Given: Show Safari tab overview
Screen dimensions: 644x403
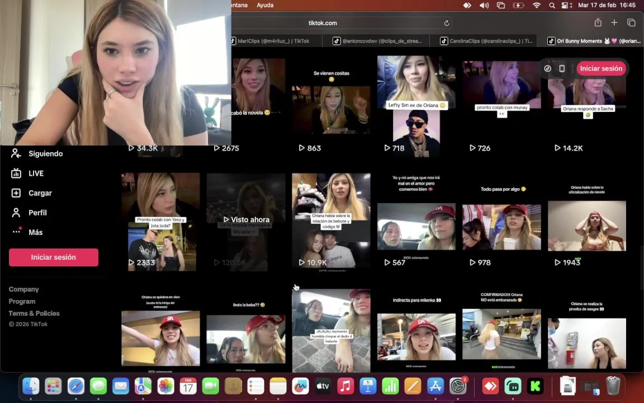Looking at the screenshot, I should tap(631, 22).
